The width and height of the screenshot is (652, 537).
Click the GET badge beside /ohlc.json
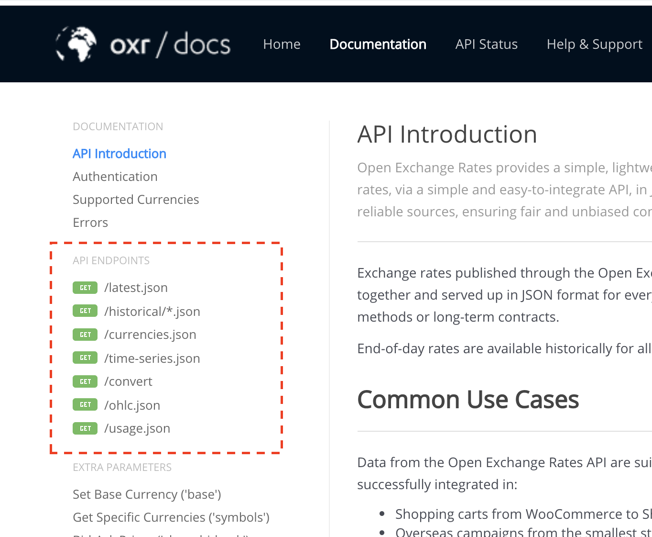(85, 404)
